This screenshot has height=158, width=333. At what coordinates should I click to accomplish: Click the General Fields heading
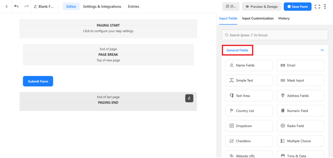[237, 50]
